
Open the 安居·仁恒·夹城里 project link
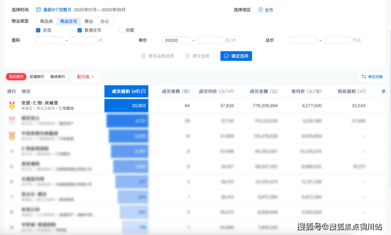point(40,103)
